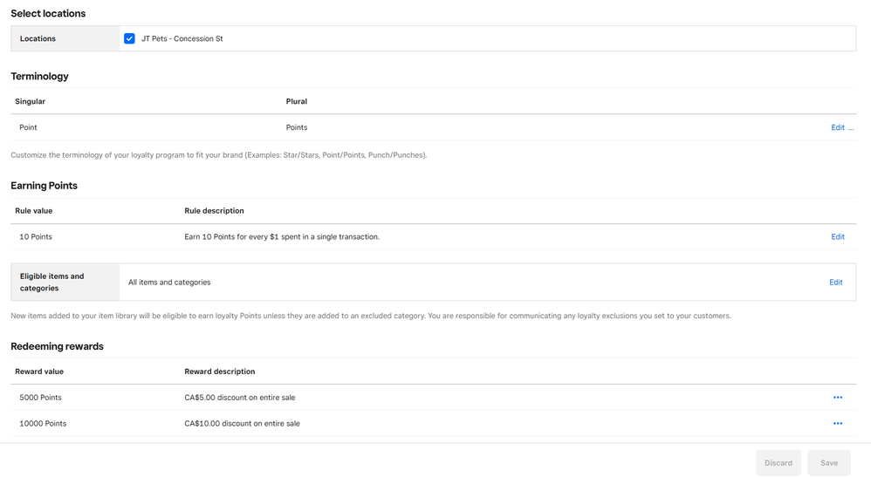871x477 pixels.
Task: Edit the 10 Points earning rule
Action: (838, 236)
